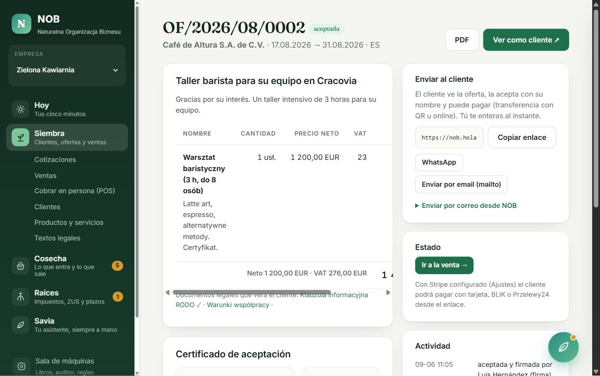
Task: Click the table's horizontal scrollbar thumb
Action: (252, 292)
